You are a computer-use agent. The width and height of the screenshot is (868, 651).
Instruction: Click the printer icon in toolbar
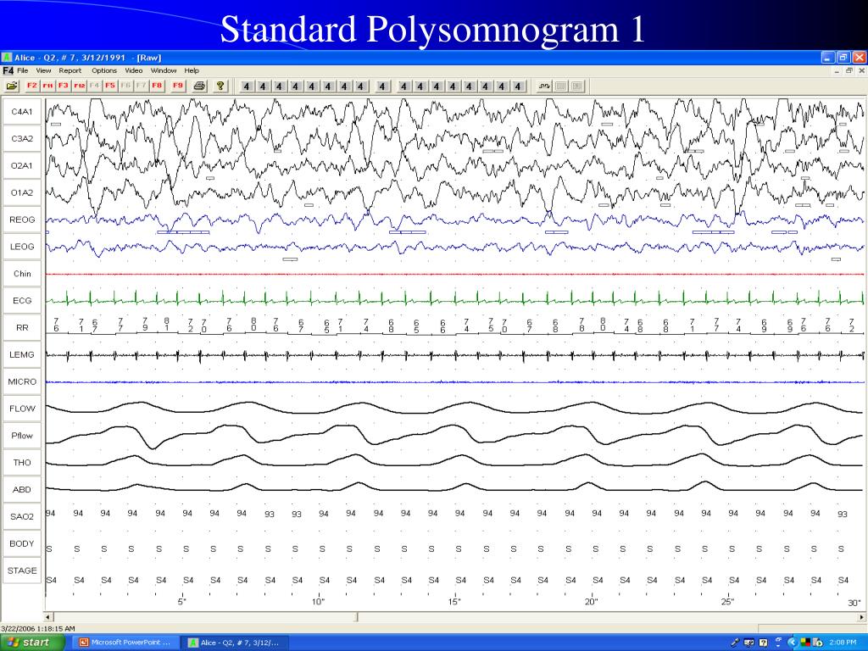click(199, 86)
